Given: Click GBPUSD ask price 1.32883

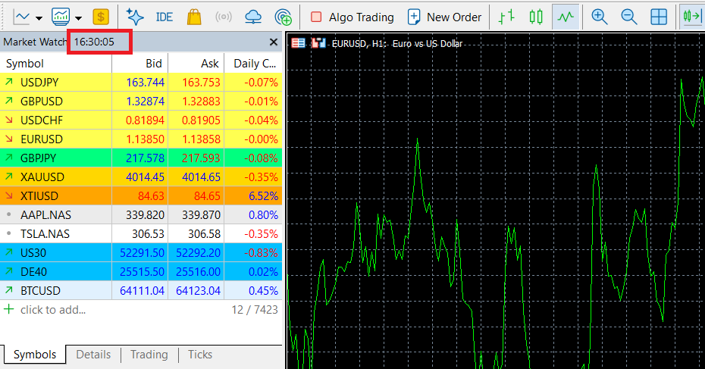Looking at the screenshot, I should [x=201, y=101].
